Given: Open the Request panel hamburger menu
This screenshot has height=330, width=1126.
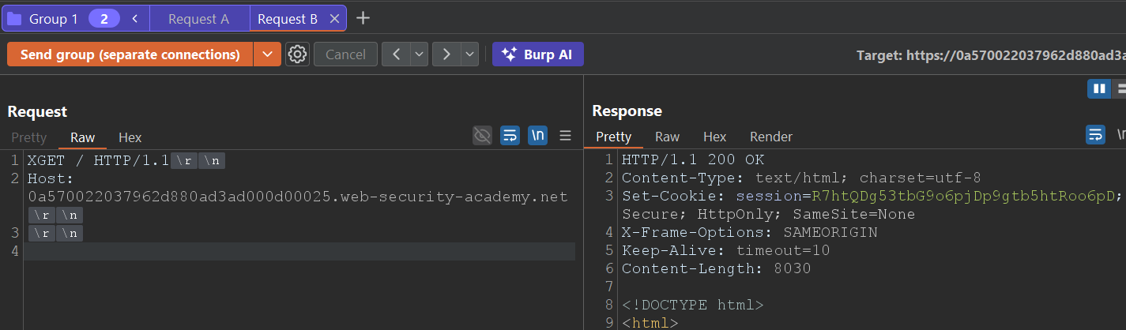Looking at the screenshot, I should [565, 136].
